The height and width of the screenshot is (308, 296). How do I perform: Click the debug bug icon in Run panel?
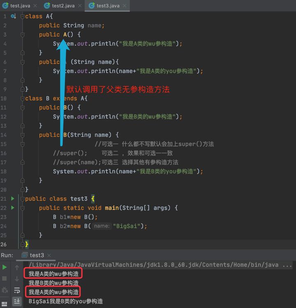(5, 290)
